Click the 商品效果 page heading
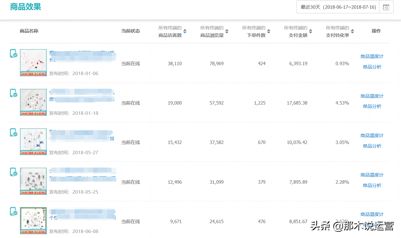Screen dimensions: 401x238 click(25, 7)
